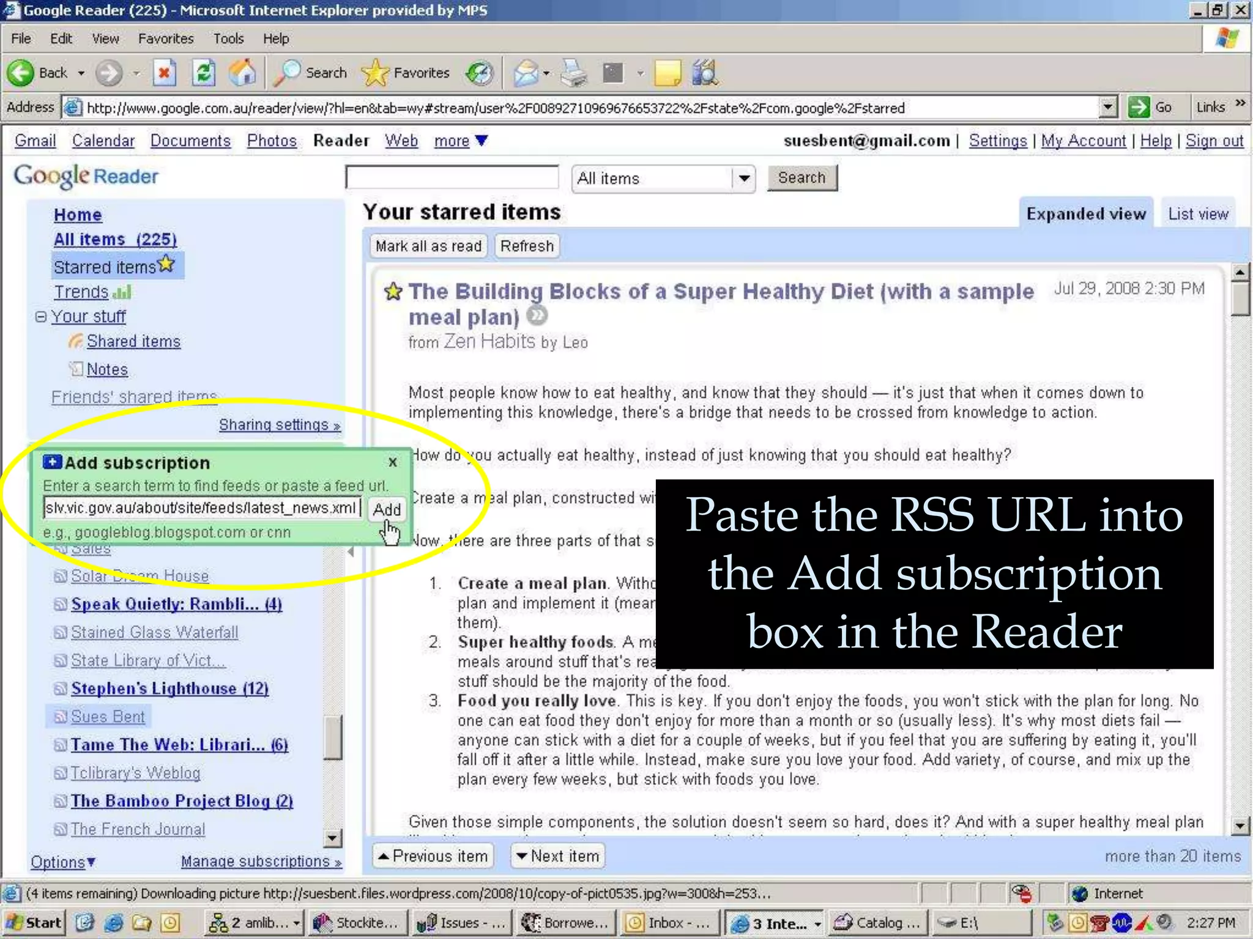The image size is (1253, 939).
Task: Click the Forward arrow icon
Action: coord(109,73)
